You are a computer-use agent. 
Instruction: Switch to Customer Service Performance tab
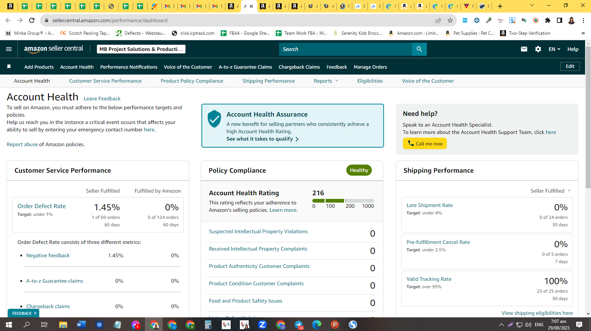point(105,81)
